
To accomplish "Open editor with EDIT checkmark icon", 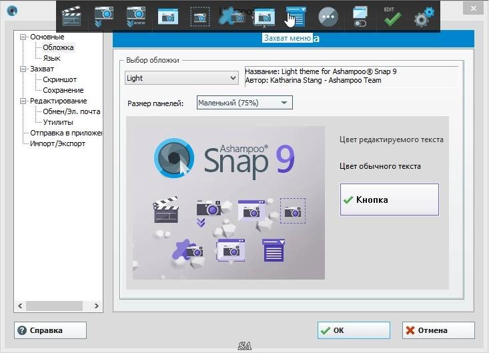I will tap(392, 17).
